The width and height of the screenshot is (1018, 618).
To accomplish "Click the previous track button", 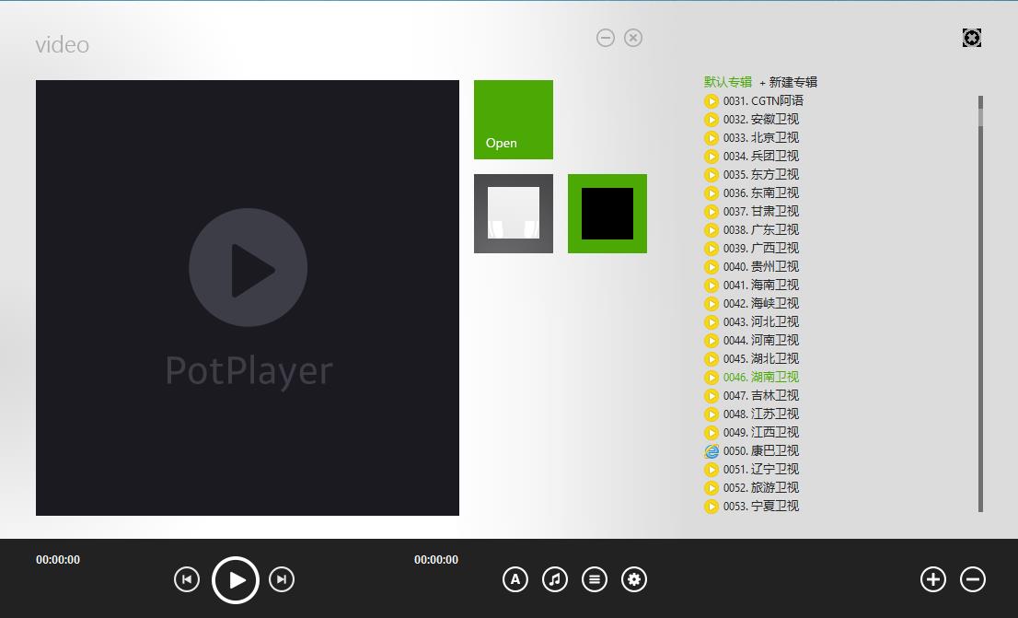I will 187,579.
